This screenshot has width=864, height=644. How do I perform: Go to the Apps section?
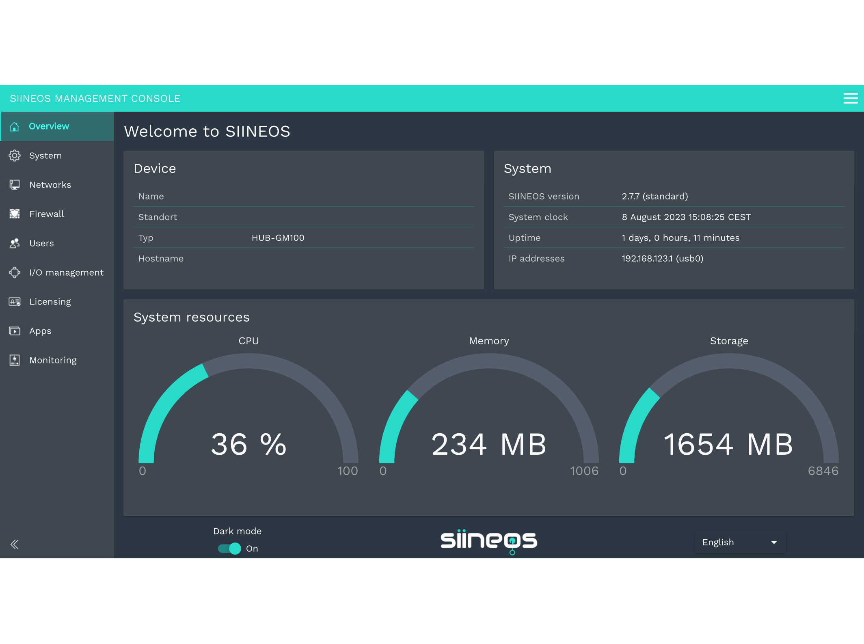(x=57, y=331)
